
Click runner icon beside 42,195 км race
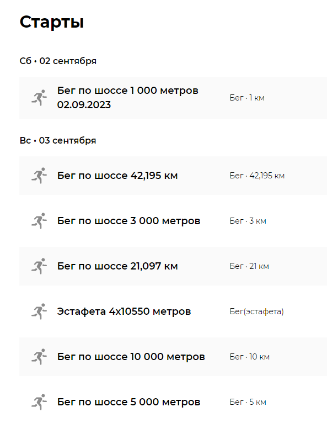click(x=39, y=176)
